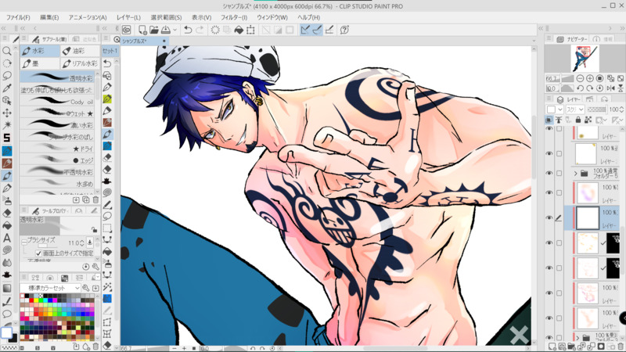Open dropdown arrow beside save icon in command bar

click(x=174, y=30)
